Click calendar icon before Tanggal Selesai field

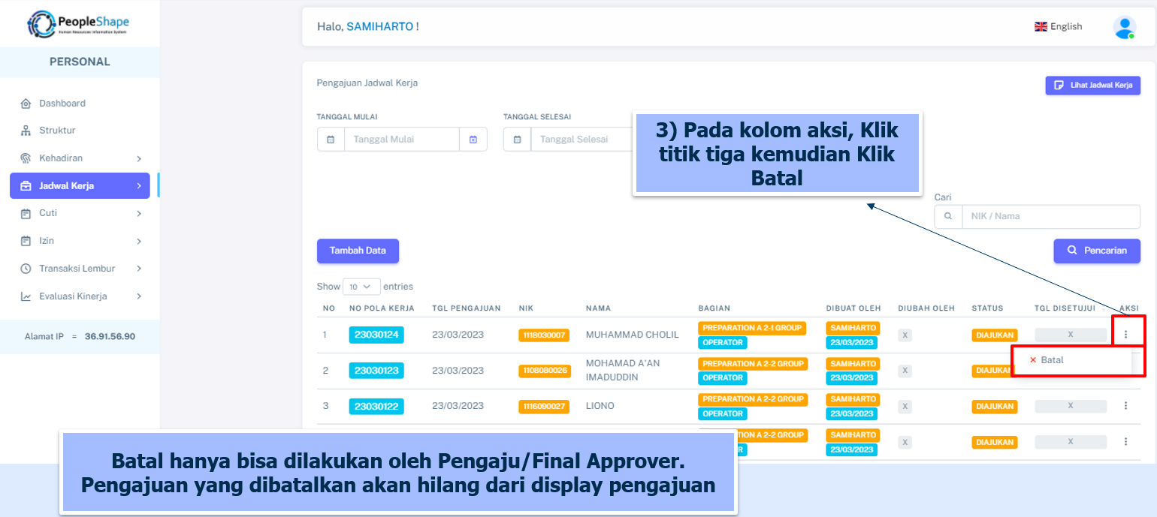pos(517,140)
